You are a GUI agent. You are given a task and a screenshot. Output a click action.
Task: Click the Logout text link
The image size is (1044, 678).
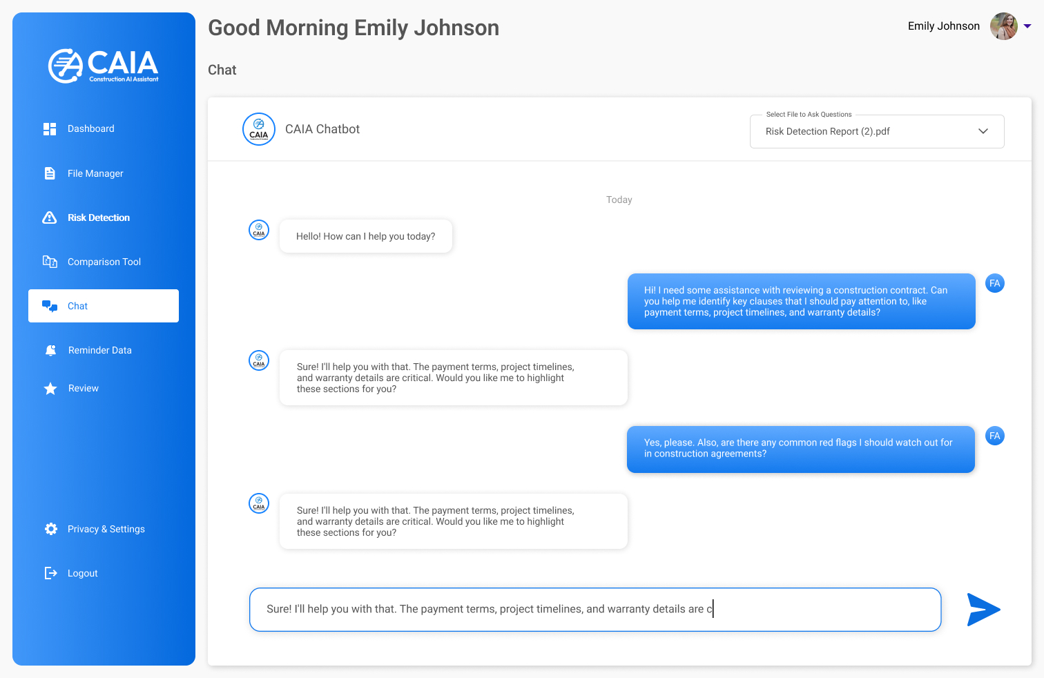83,573
